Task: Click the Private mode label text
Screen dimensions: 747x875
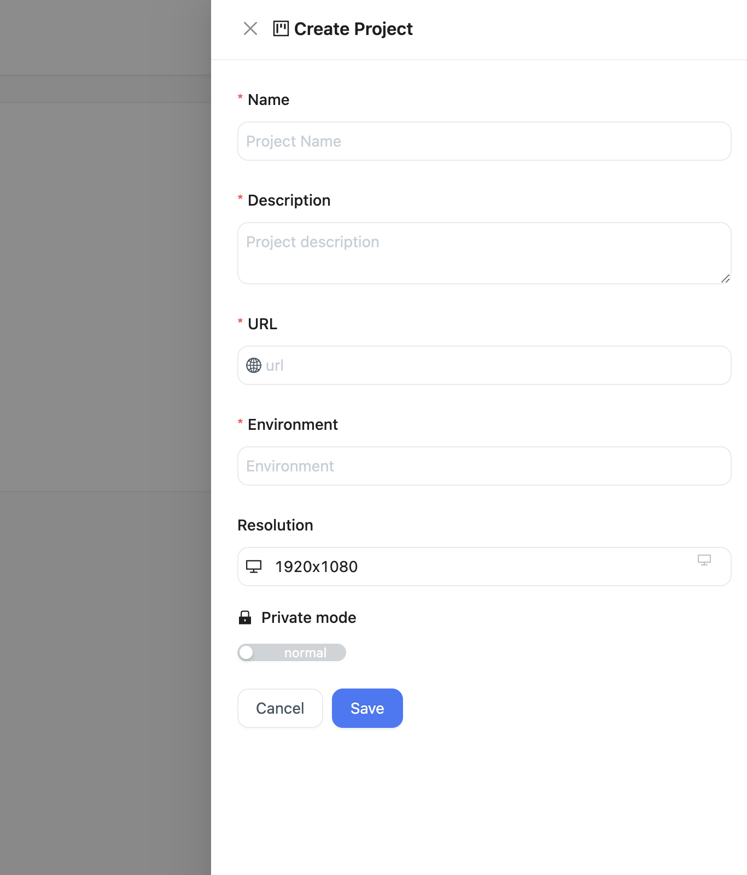Action: [x=309, y=617]
